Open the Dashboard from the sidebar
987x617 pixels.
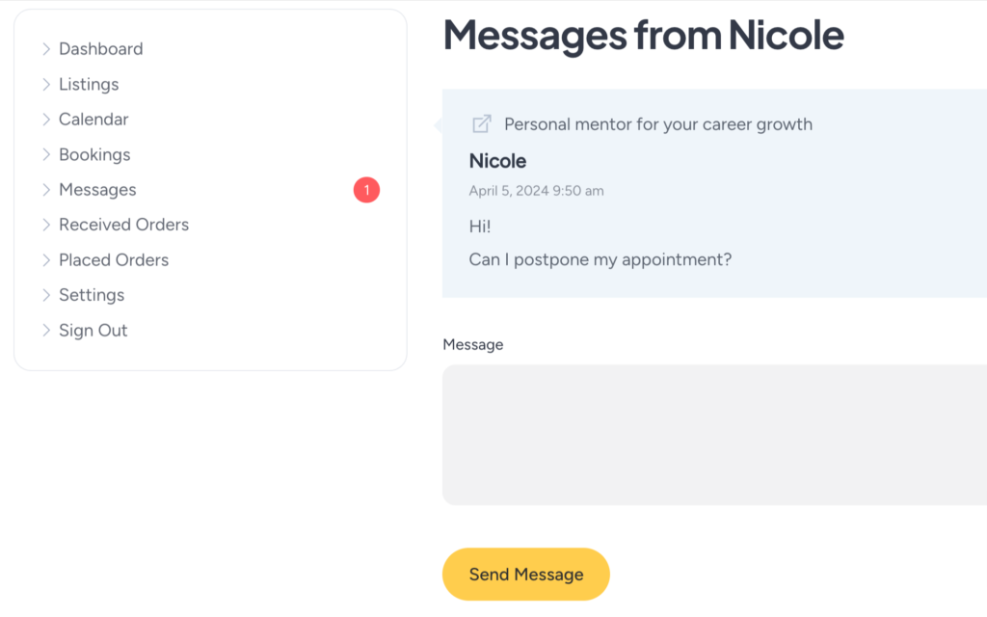(x=100, y=48)
